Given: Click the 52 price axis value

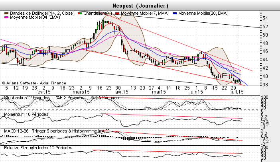Looking at the screenshot, I should [x=265, y=27].
